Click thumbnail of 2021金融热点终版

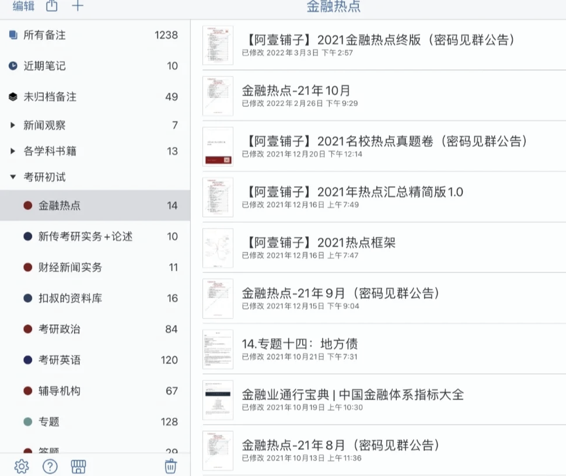pyautogui.click(x=218, y=45)
